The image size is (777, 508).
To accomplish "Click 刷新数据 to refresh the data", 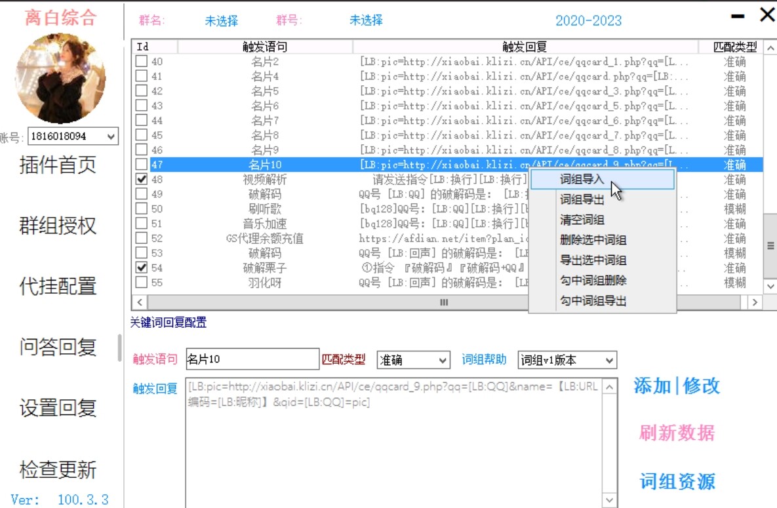I will 676,433.
